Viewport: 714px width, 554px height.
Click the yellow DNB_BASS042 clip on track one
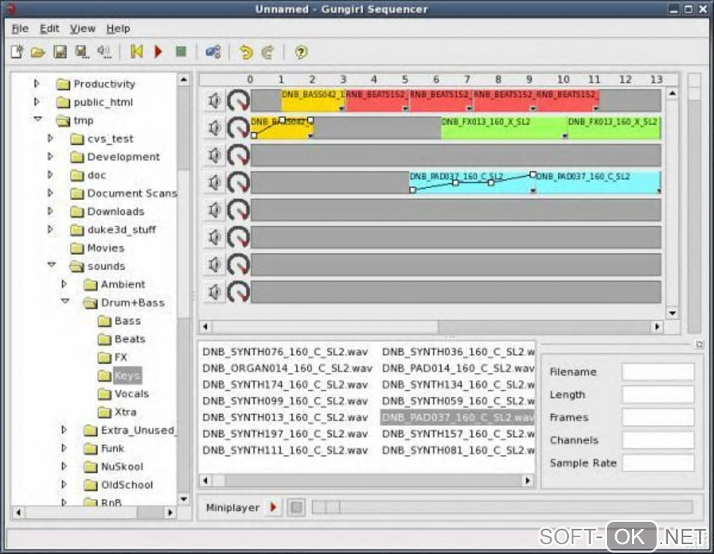313,101
